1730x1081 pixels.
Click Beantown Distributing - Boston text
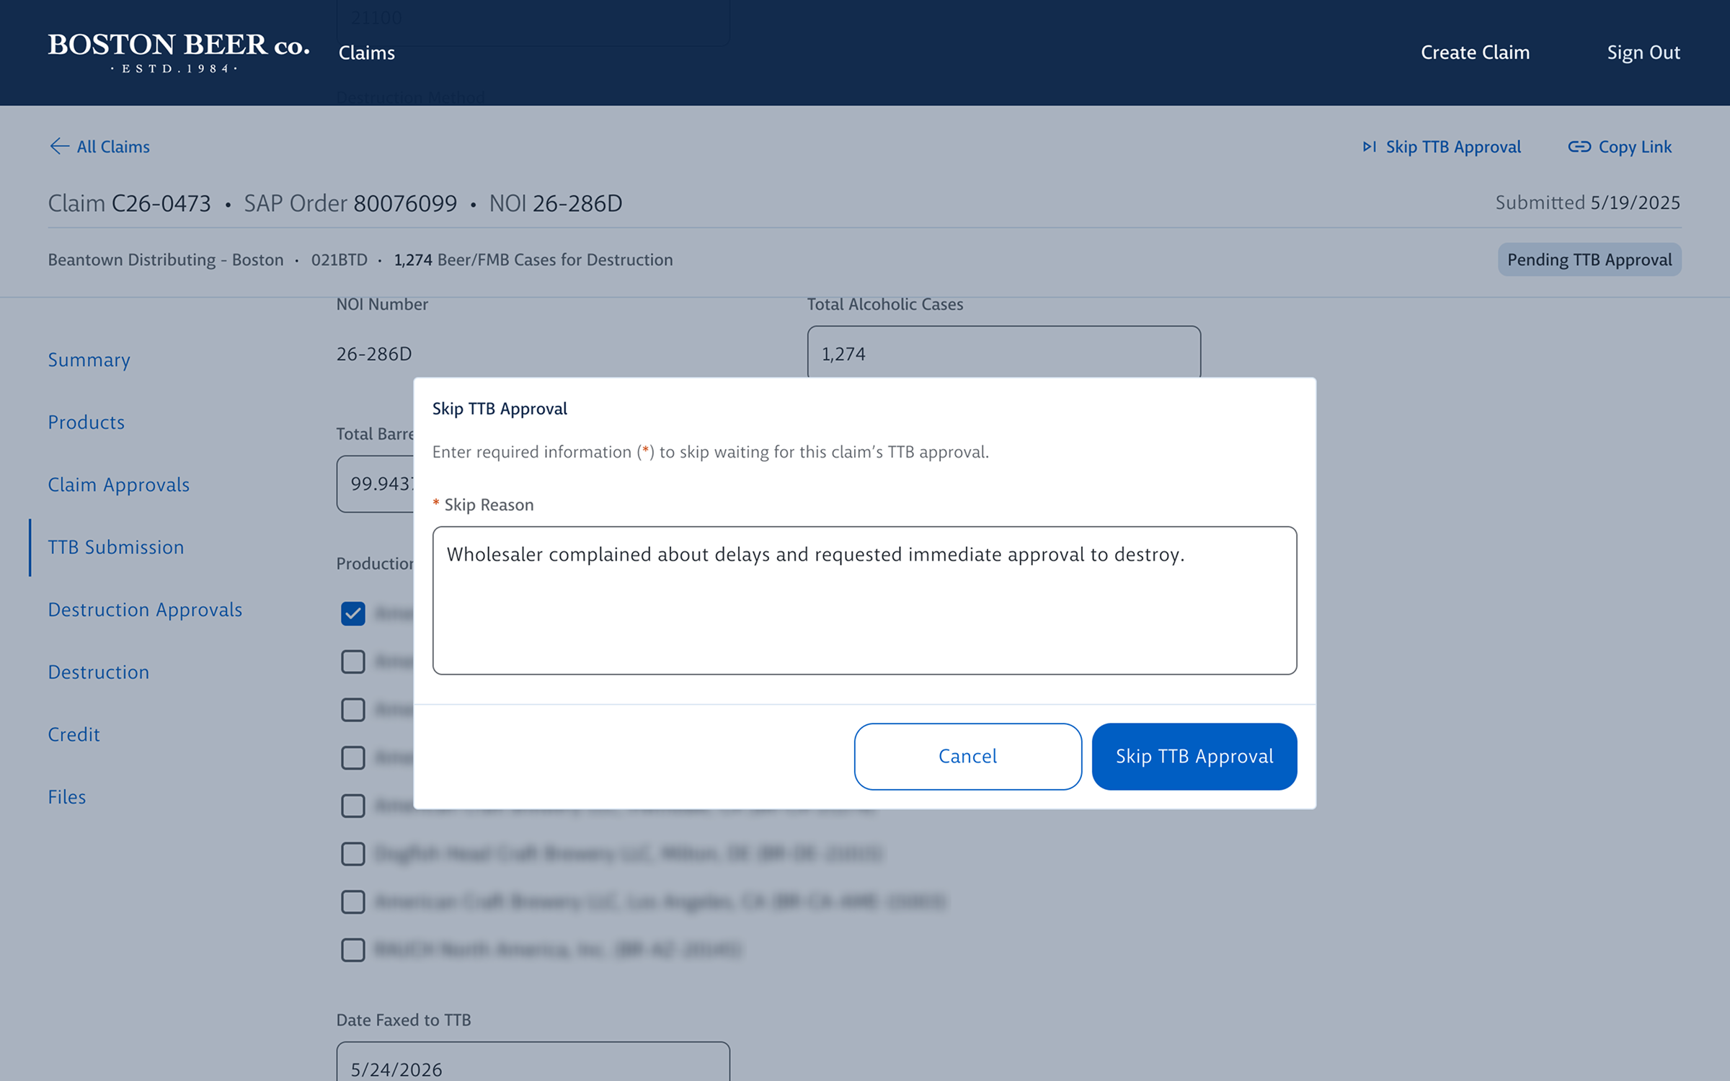166,259
